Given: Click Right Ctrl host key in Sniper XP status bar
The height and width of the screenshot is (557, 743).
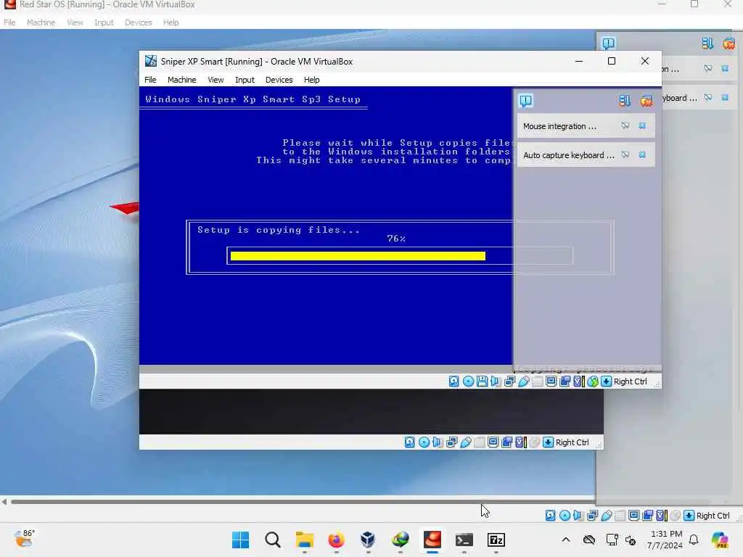Looking at the screenshot, I should [630, 381].
